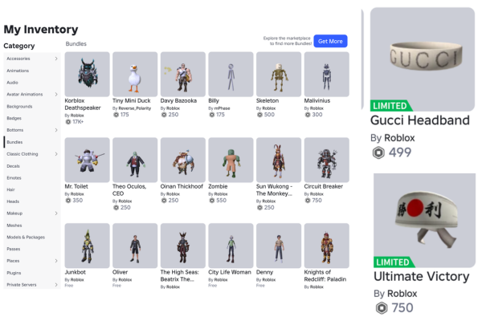This screenshot has width=482, height=321.
Task: Expand the Private Servers category chevron
Action: [x=56, y=285]
